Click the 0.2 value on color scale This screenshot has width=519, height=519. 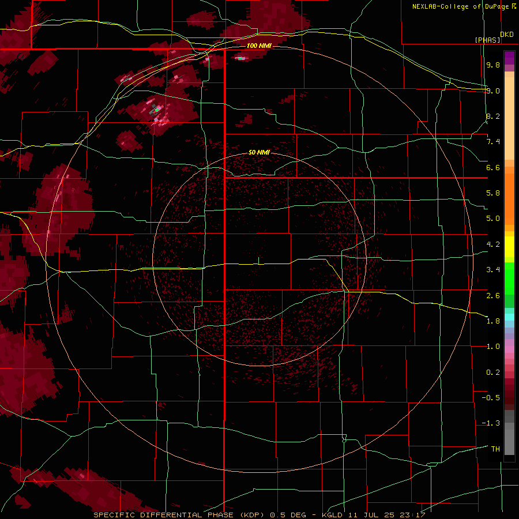pos(493,373)
